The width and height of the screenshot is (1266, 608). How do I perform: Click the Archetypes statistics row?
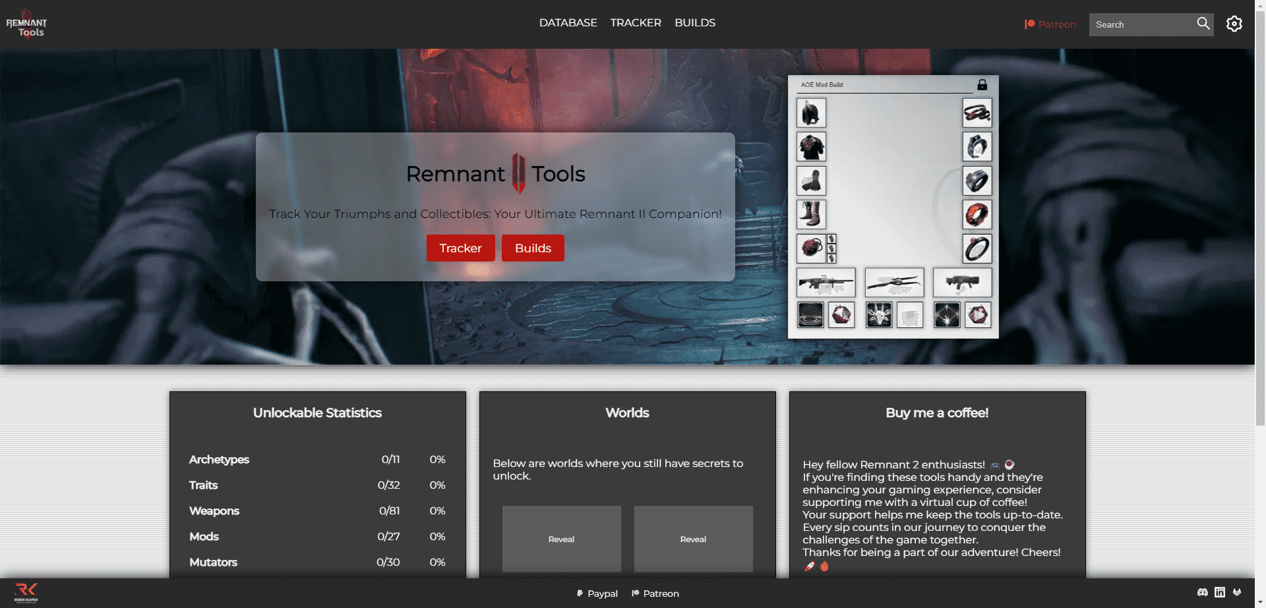coord(317,459)
